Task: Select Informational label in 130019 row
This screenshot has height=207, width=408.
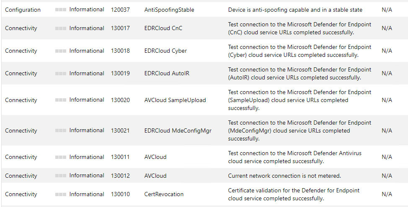Action: (x=87, y=73)
